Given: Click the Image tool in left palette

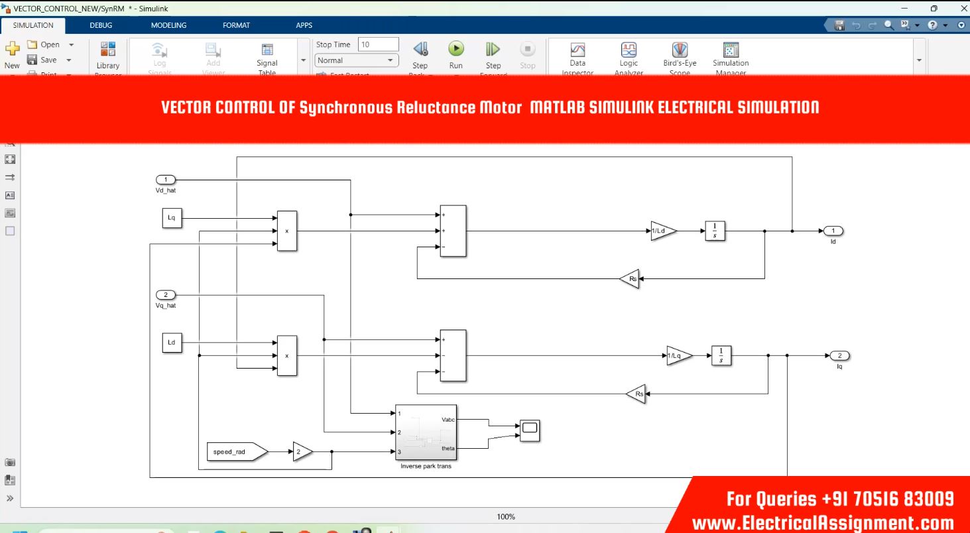Looking at the screenshot, I should pyautogui.click(x=10, y=213).
